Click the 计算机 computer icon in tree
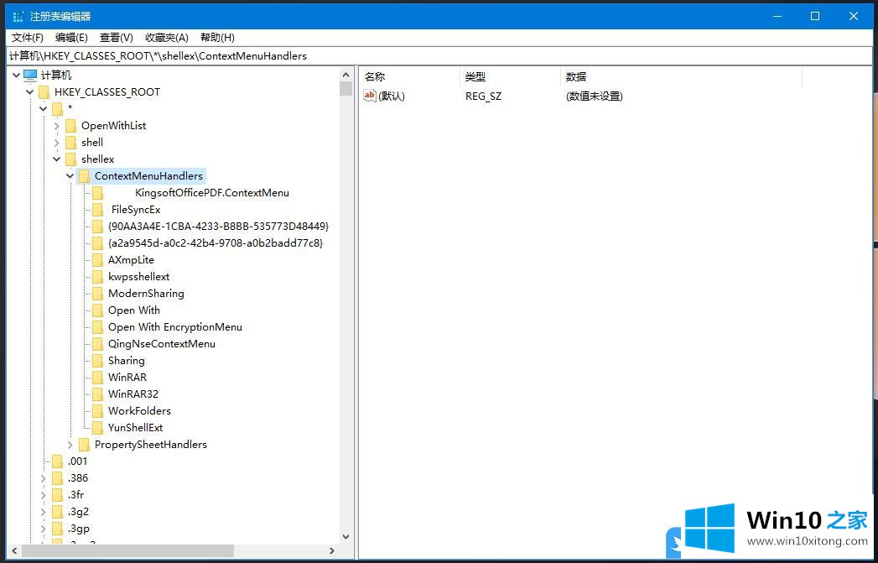The height and width of the screenshot is (563, 878). (x=30, y=76)
